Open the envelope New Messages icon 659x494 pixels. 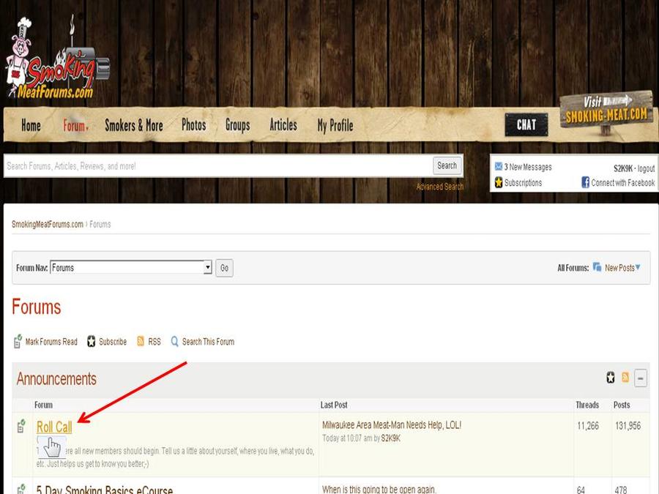point(499,167)
